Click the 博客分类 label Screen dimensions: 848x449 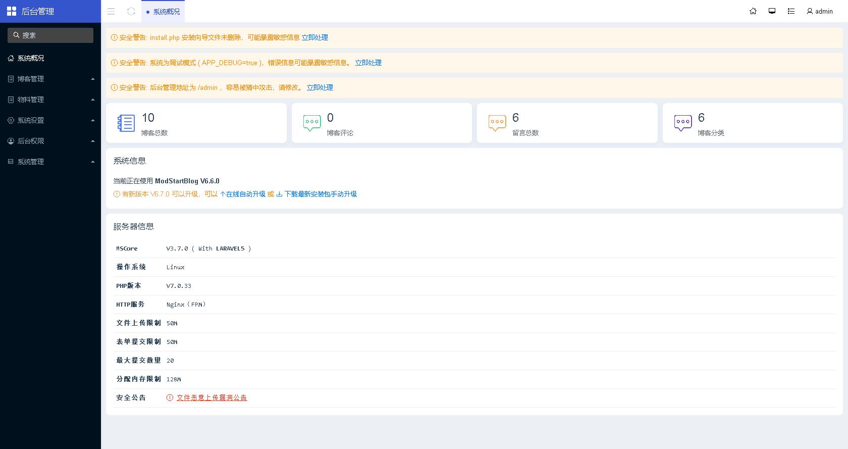(x=711, y=133)
